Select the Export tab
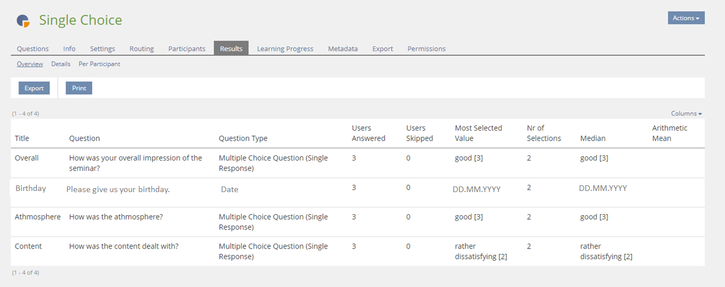Screen dimensions: 725x287 tap(382, 49)
